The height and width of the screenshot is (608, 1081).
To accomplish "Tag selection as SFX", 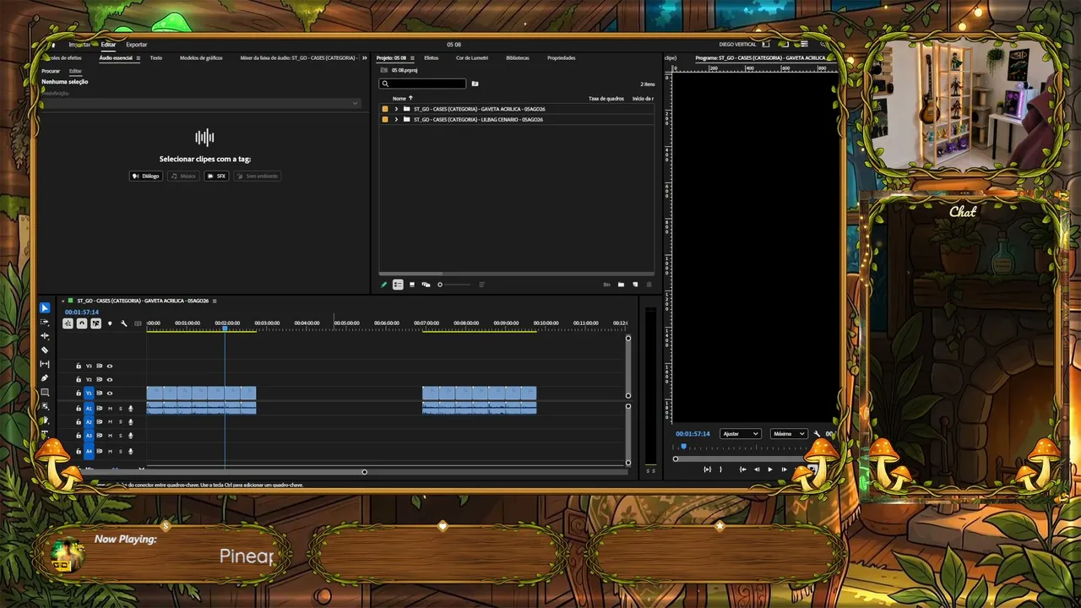I will (216, 176).
